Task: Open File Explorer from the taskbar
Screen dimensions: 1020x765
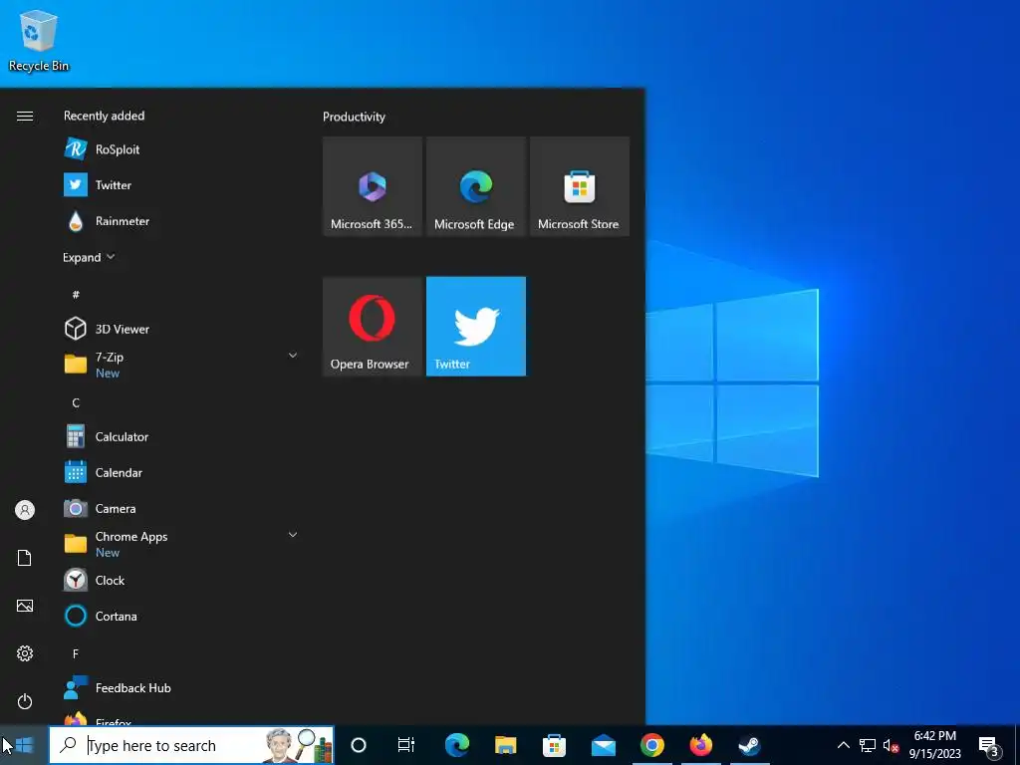Action: [x=505, y=745]
